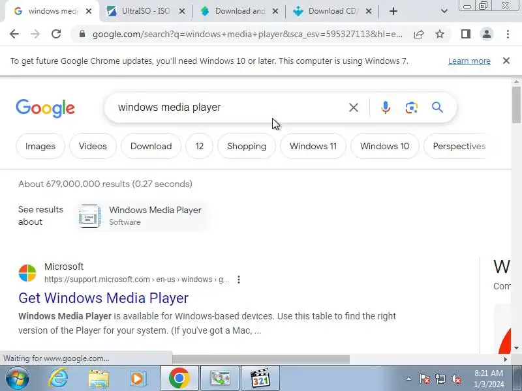Filter results by Videos

[x=93, y=146]
